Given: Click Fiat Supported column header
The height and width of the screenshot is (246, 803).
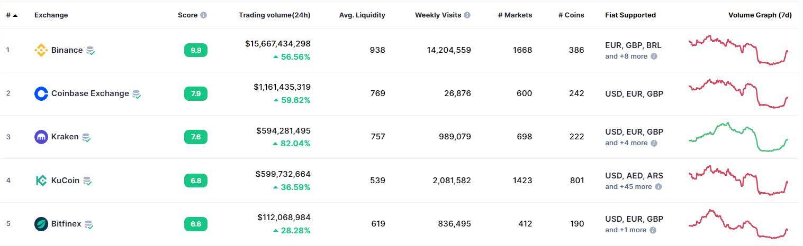Looking at the screenshot, I should [x=630, y=15].
